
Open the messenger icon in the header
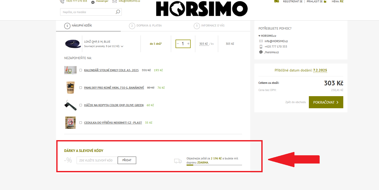(93, 2)
